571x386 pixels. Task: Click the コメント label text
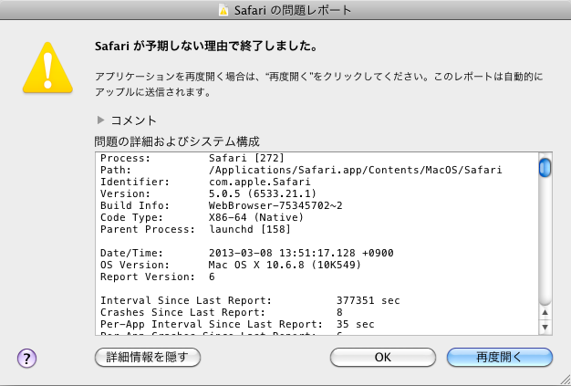tap(134, 120)
